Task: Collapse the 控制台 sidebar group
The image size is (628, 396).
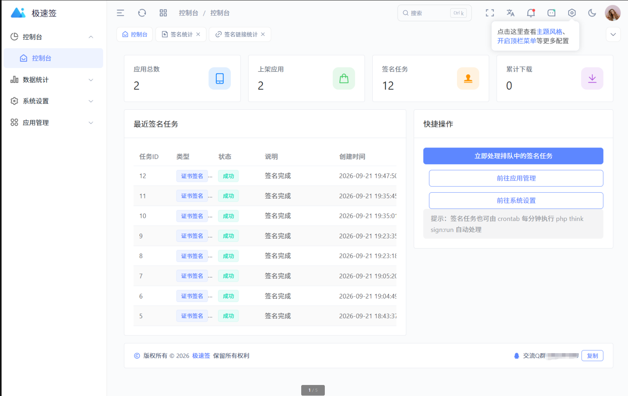Action: tap(53, 37)
